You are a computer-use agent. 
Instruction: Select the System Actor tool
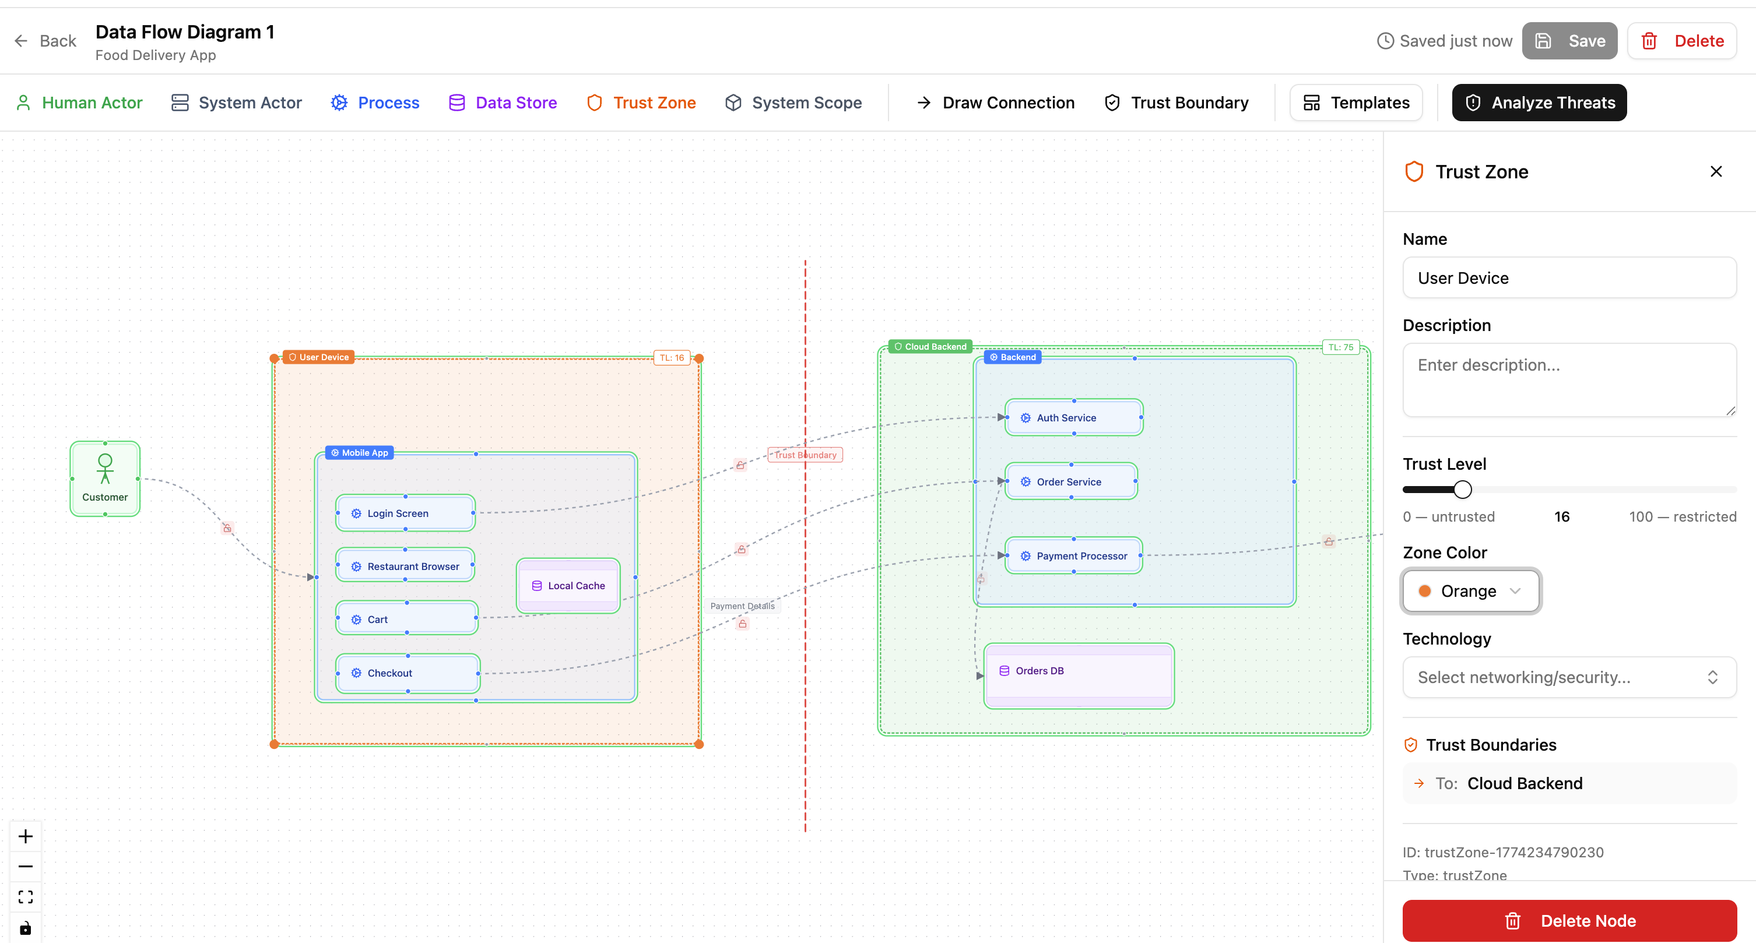click(x=236, y=102)
